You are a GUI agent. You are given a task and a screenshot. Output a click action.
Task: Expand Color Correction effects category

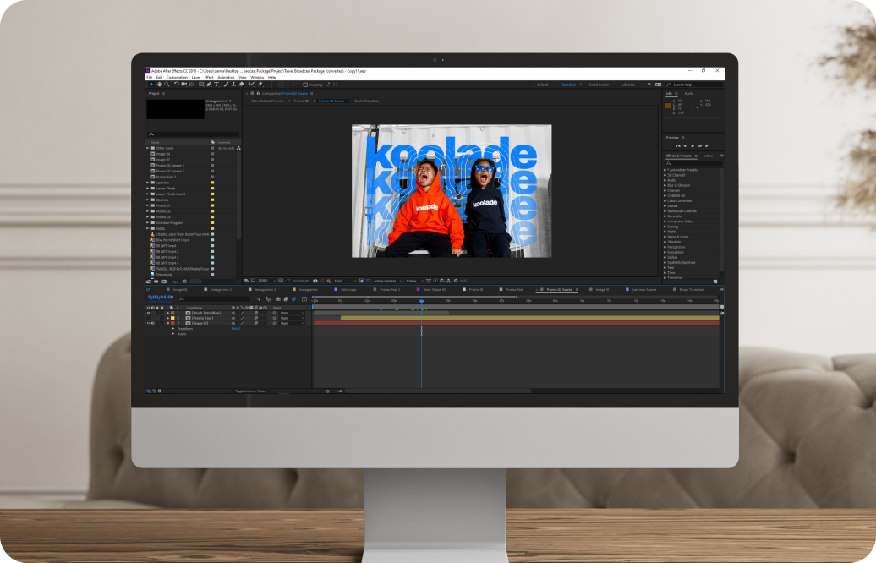coord(665,200)
